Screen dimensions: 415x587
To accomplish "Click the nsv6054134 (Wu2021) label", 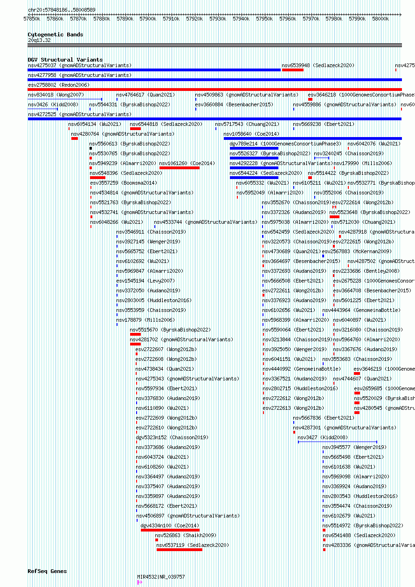I will [95, 124].
